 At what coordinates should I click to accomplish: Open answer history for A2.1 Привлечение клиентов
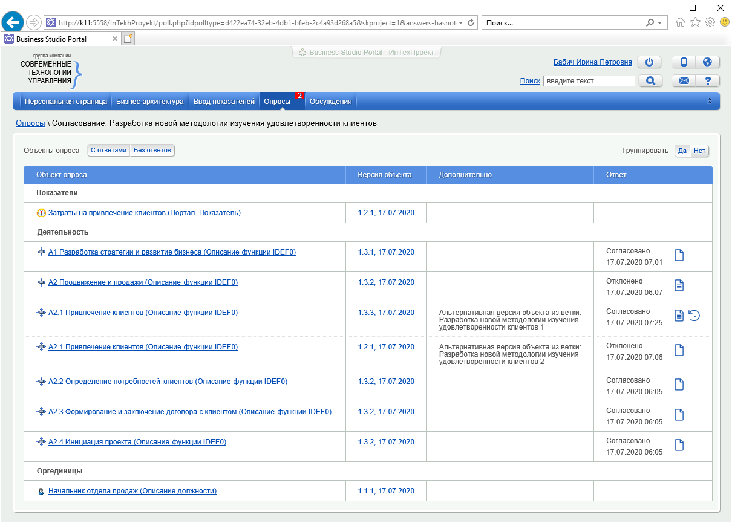[694, 315]
